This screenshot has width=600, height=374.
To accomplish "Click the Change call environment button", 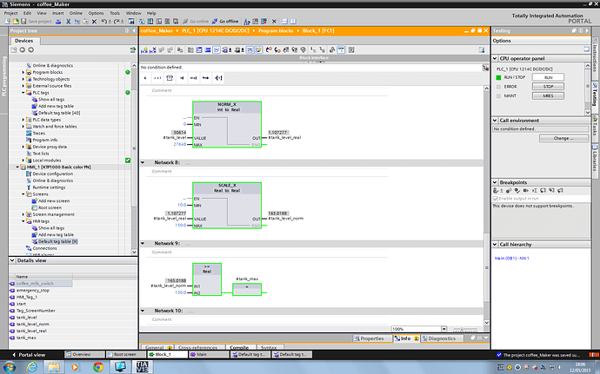I will coord(563,138).
